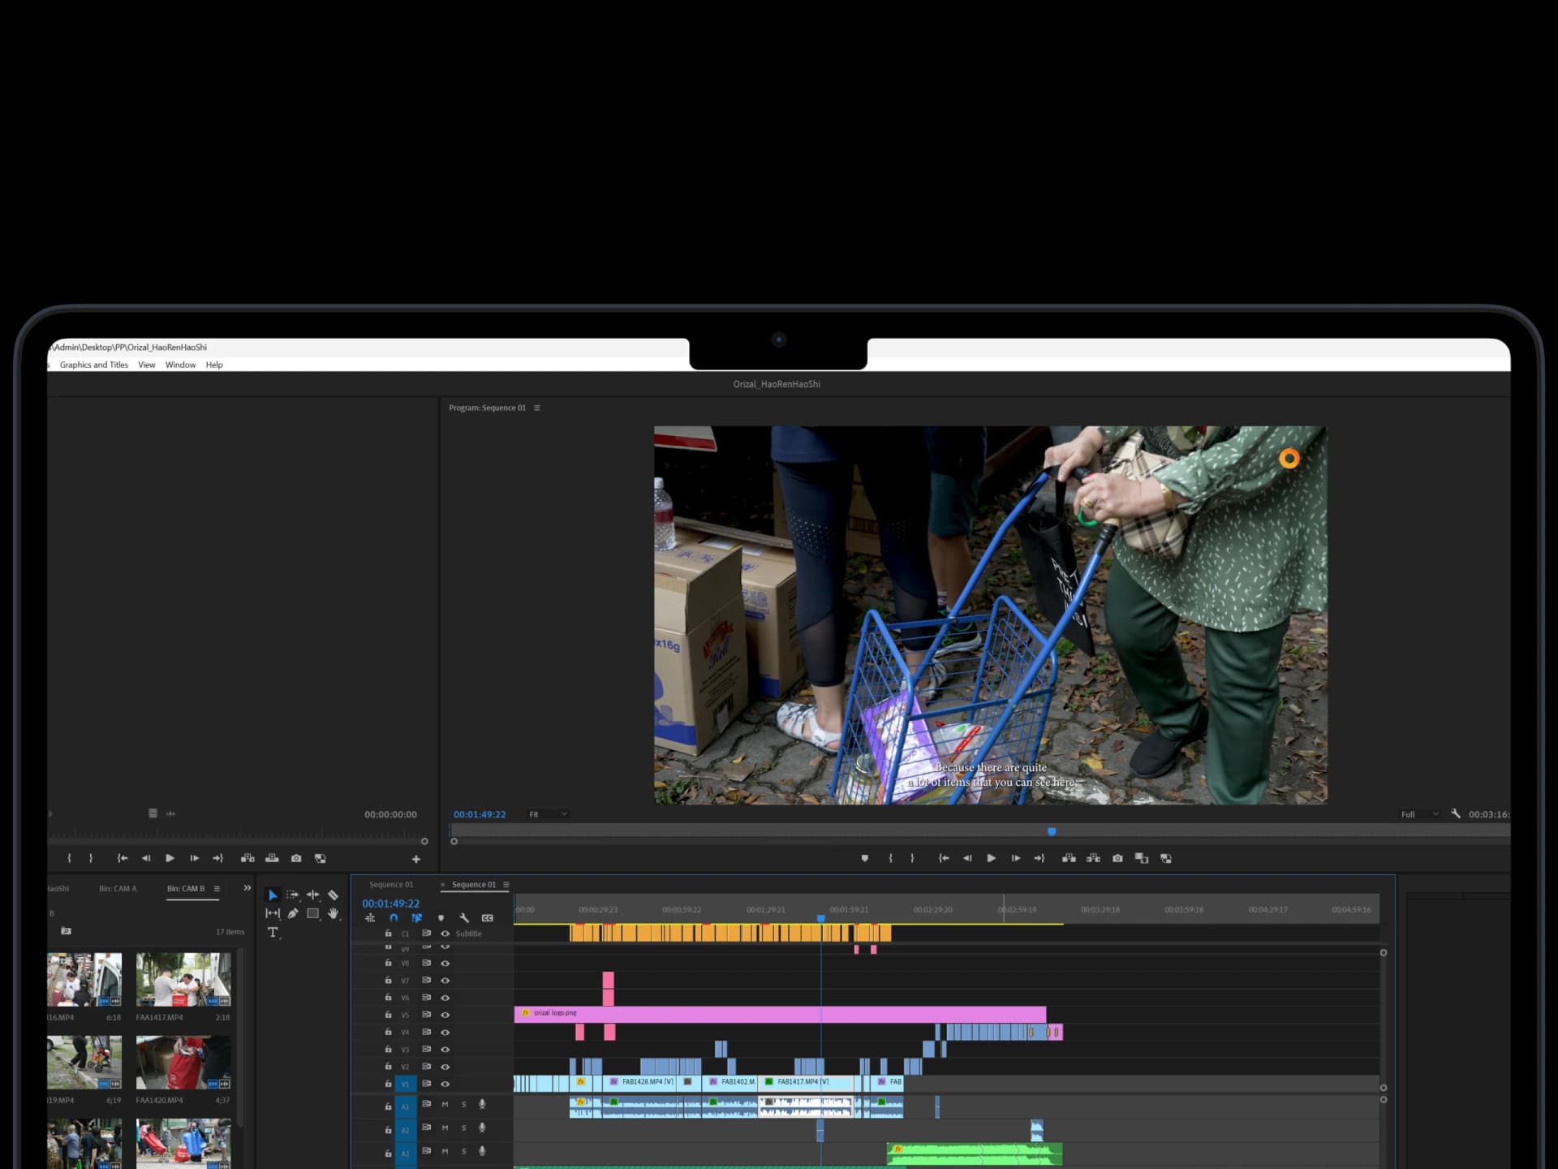This screenshot has height=1169, width=1558.
Task: Step forward one frame in Program monitor
Action: click(x=1015, y=858)
